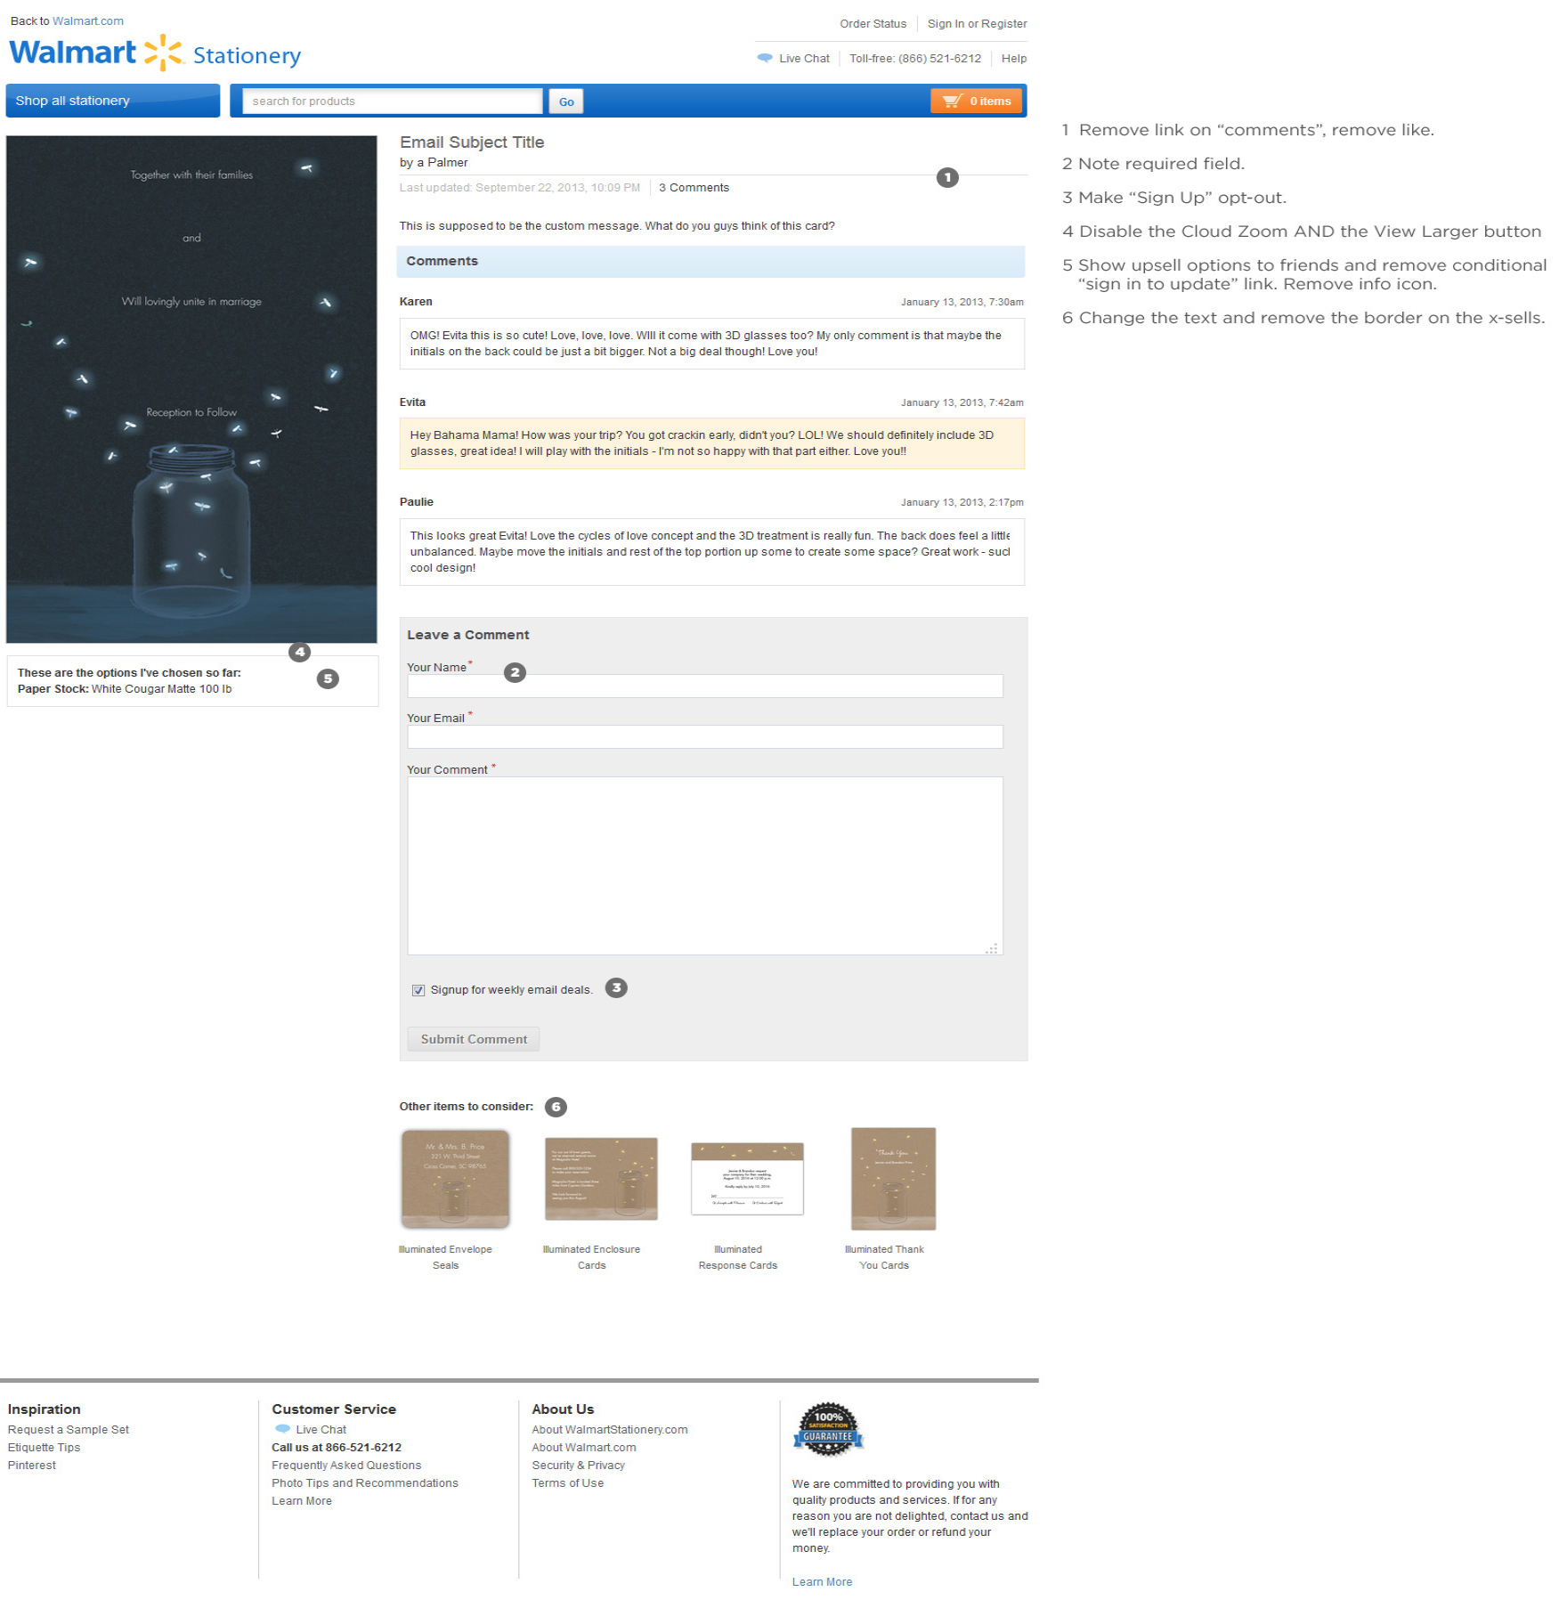Open the Order Status menu
Image resolution: width=1567 pixels, height=1608 pixels.
tap(872, 23)
